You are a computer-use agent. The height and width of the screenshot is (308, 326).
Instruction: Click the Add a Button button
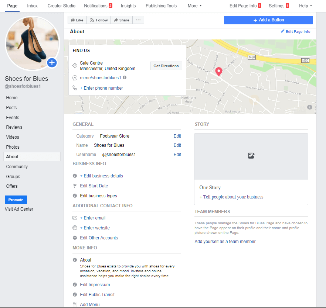(x=268, y=20)
